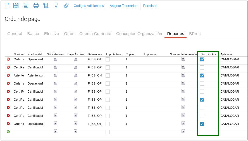Click the print icon in toolbar
The width and height of the screenshot is (248, 141).
[36, 6]
